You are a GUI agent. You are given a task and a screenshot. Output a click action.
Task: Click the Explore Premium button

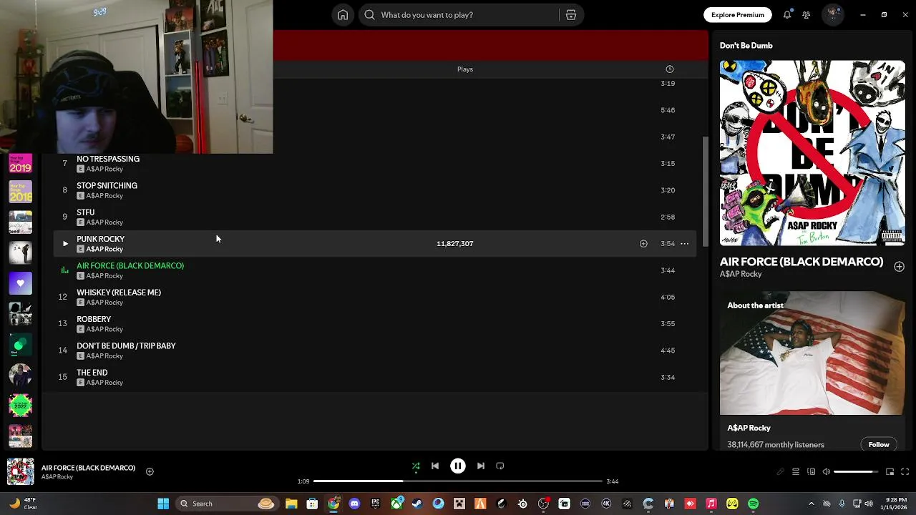[x=737, y=14]
